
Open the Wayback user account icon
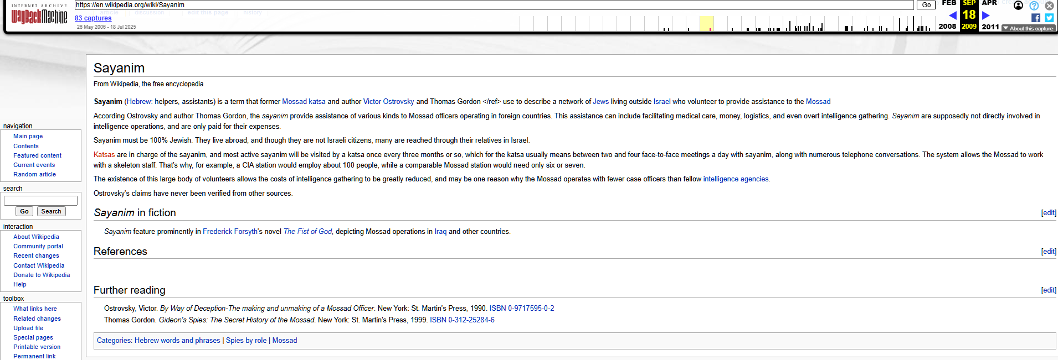pyautogui.click(x=1018, y=6)
